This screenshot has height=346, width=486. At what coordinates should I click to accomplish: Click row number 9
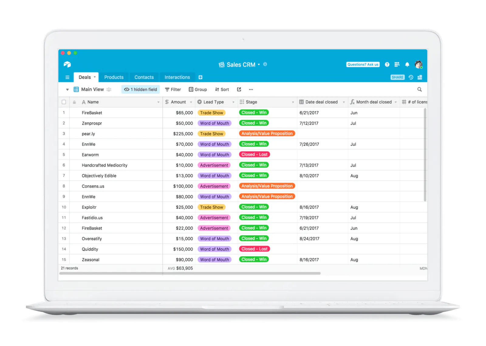(x=64, y=196)
